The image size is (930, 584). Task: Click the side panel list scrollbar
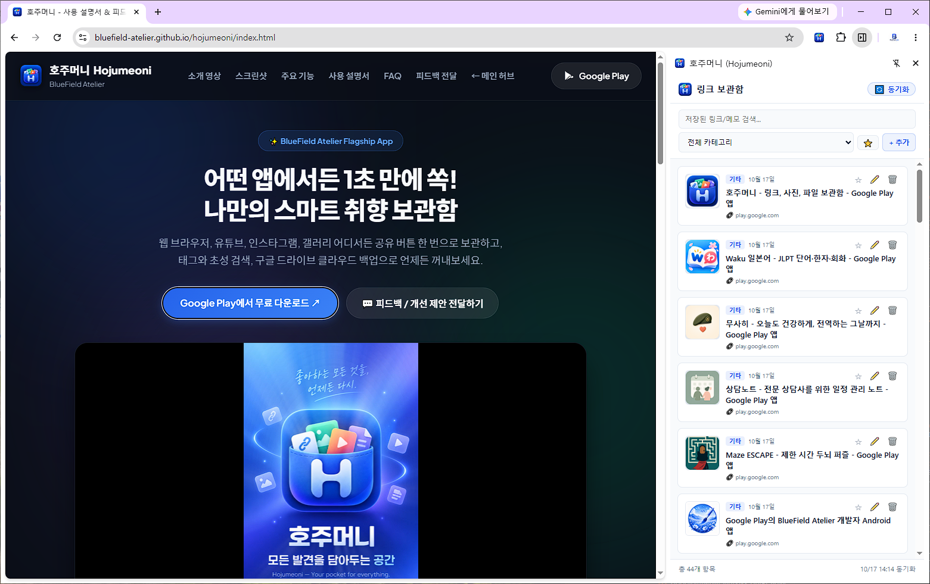tap(919, 196)
